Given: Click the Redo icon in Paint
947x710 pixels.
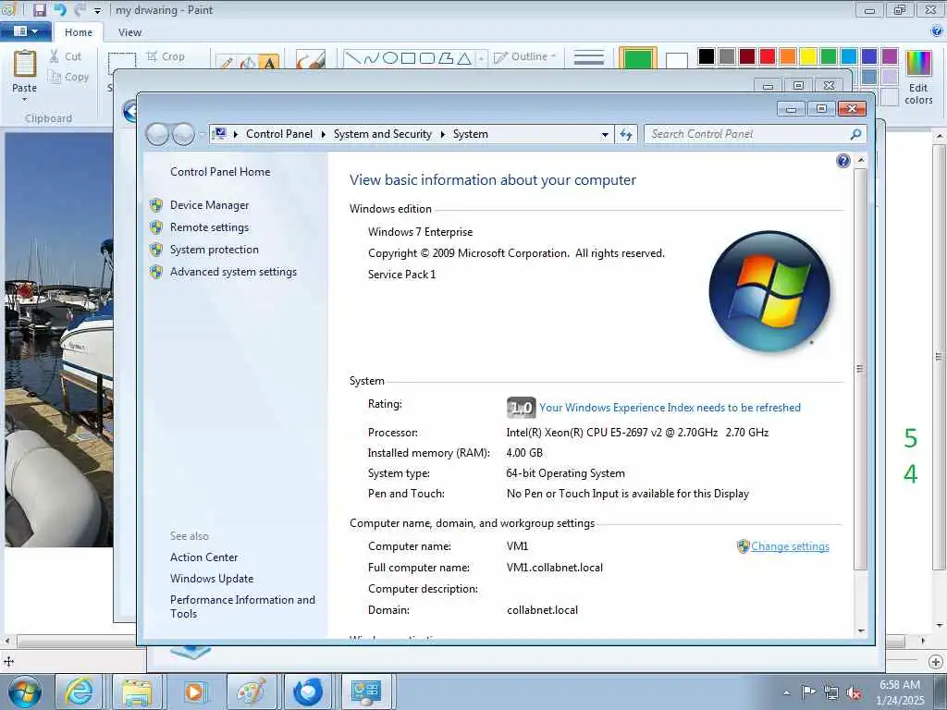Looking at the screenshot, I should pos(80,10).
